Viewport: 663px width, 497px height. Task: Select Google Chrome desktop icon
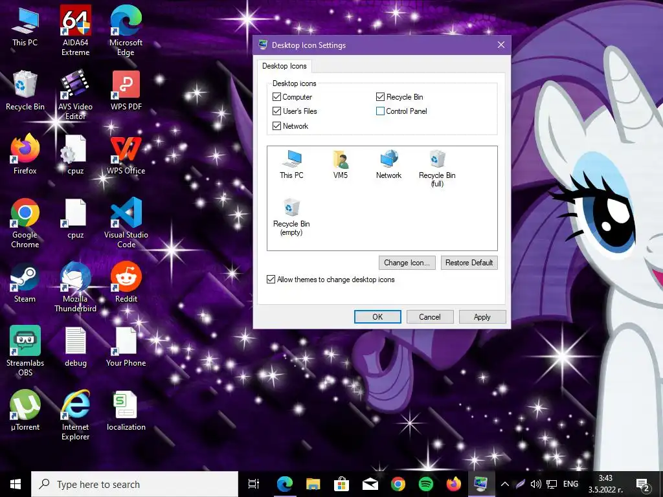pos(25,223)
